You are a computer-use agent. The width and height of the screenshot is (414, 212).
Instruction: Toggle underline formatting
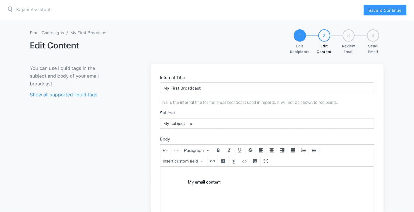tap(240, 150)
